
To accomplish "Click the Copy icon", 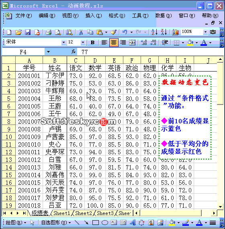I will (x=90, y=32).
